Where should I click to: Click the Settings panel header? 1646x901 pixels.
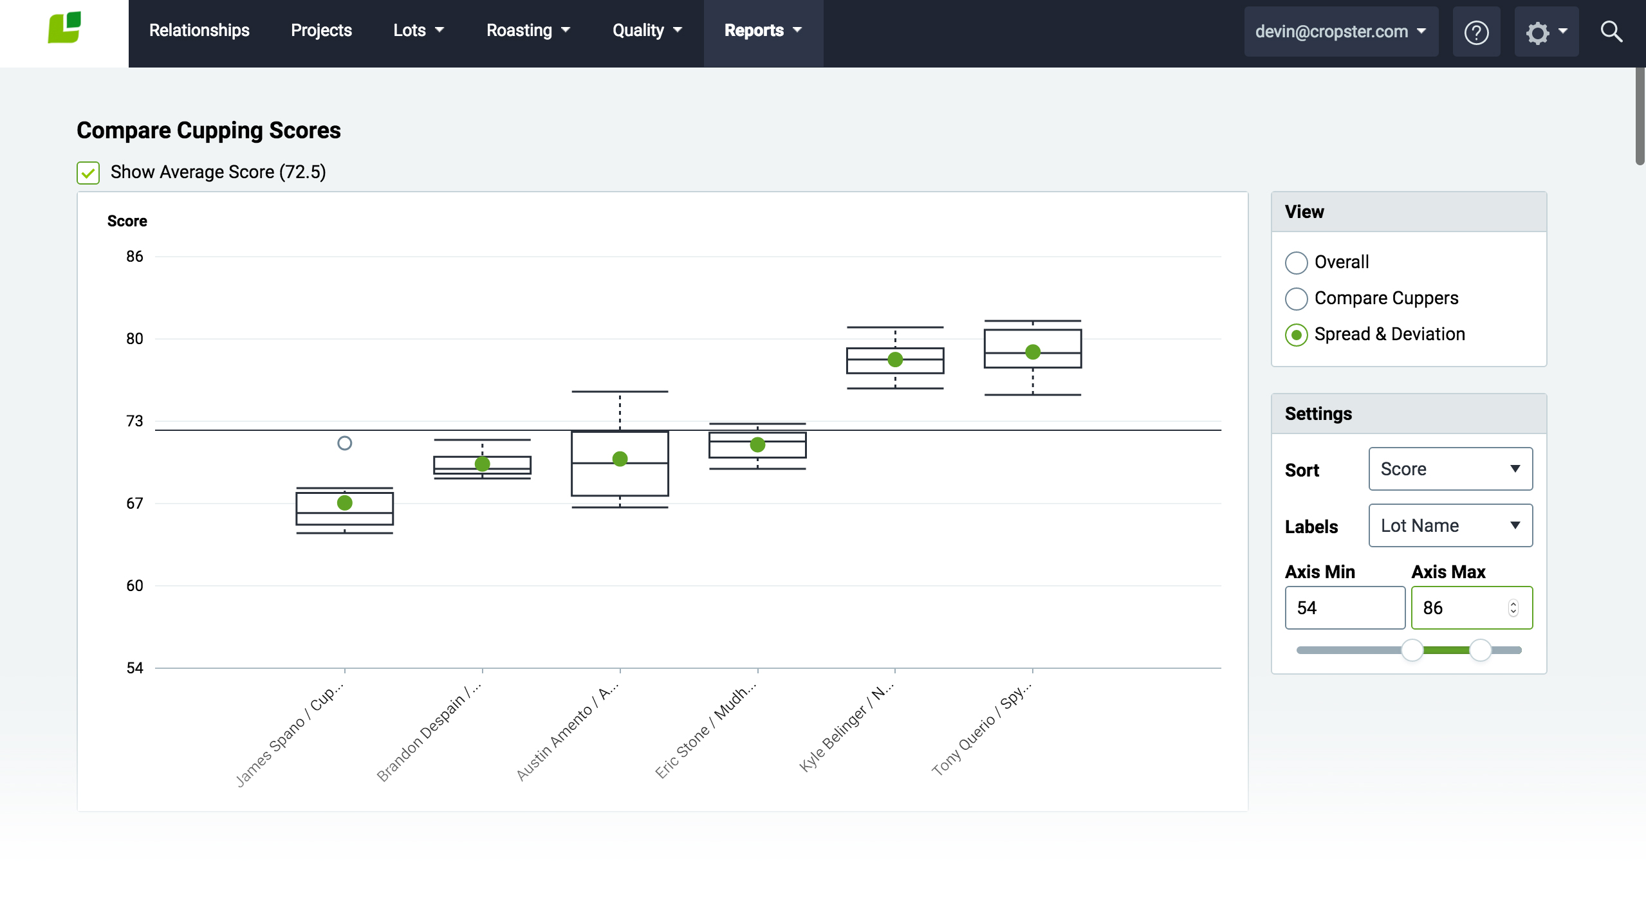[x=1409, y=414]
